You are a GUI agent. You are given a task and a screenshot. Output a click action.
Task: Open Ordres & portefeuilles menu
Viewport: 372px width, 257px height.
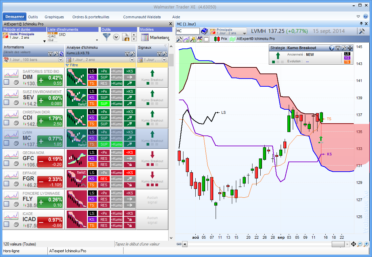click(x=91, y=17)
